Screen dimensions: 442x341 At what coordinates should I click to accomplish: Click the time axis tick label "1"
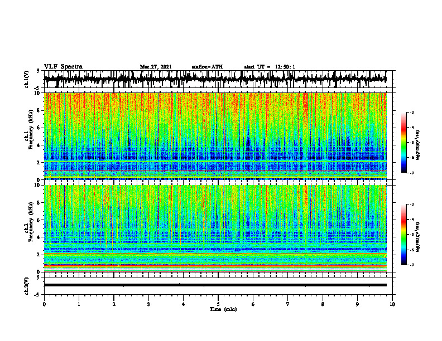[79, 304]
